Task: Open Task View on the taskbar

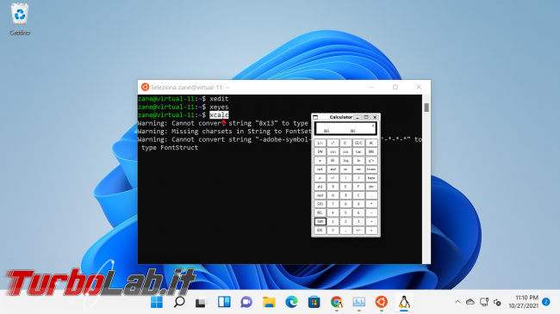Action: coord(201,303)
